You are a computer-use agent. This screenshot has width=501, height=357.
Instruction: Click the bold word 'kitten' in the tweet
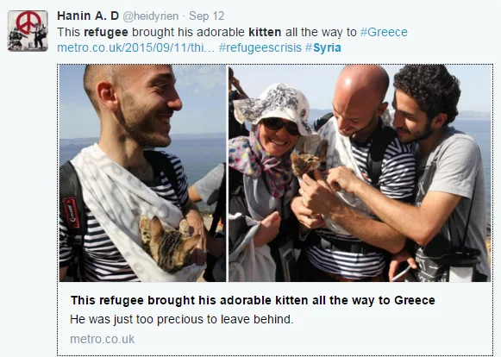[x=265, y=32]
